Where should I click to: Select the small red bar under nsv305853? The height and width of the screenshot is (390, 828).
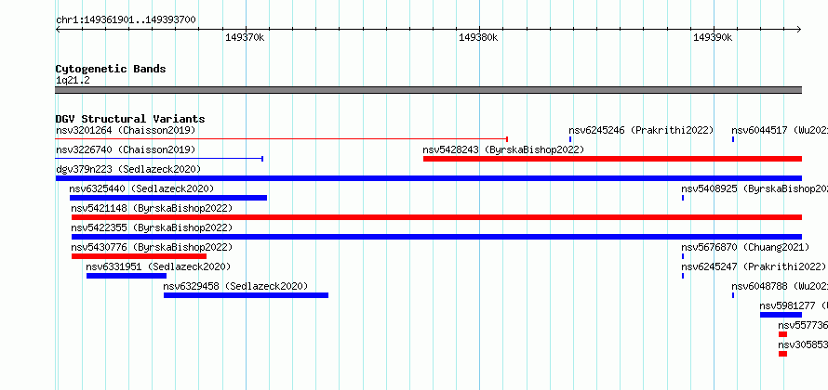[x=782, y=354]
